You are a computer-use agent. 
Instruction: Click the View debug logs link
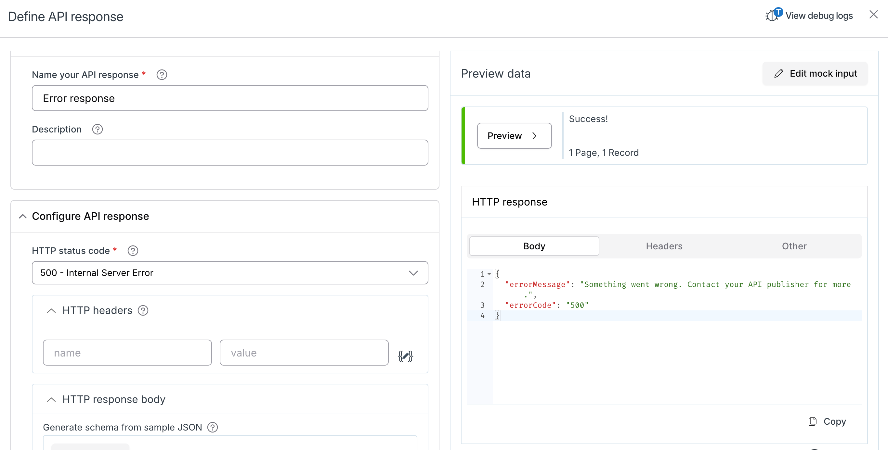(819, 16)
